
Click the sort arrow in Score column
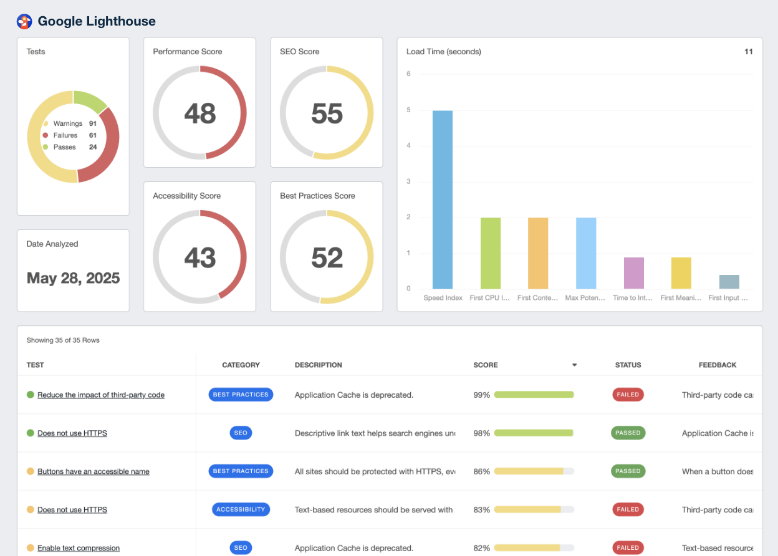(574, 365)
